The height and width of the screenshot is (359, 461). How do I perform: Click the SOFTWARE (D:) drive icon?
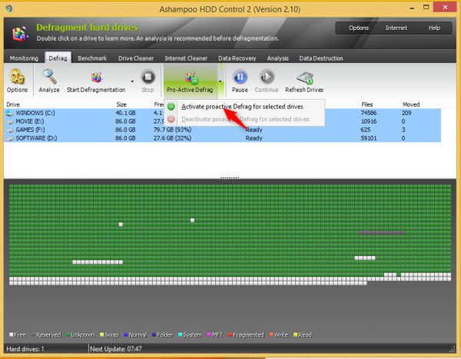point(10,139)
